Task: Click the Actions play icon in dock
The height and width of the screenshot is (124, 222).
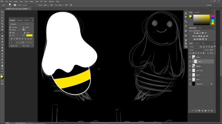Action: (x=186, y=17)
